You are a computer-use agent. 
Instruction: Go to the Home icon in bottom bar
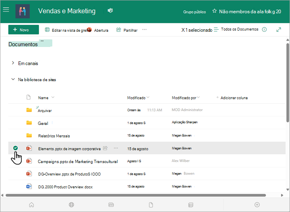[x=32, y=205]
